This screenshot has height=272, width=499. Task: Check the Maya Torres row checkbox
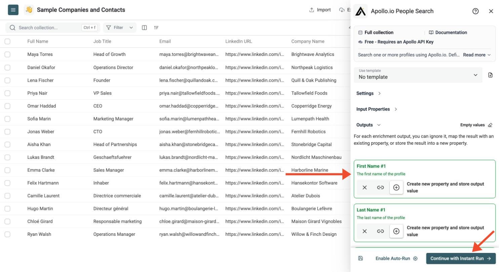pos(7,54)
